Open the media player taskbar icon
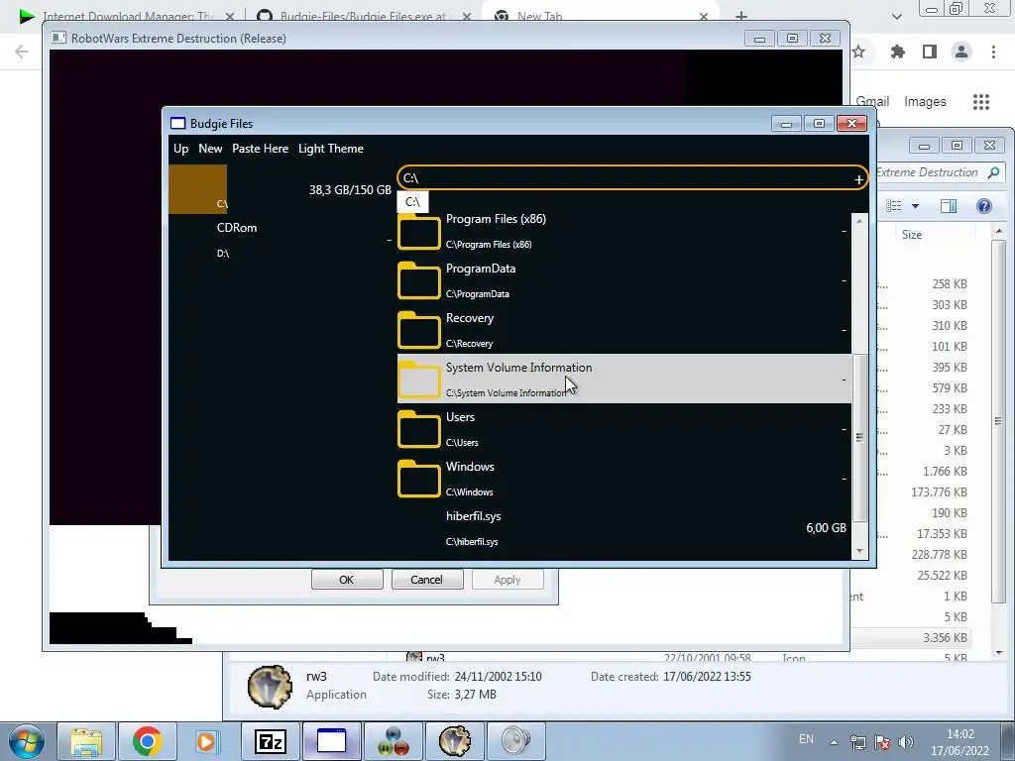This screenshot has height=761, width=1015. pyautogui.click(x=208, y=741)
